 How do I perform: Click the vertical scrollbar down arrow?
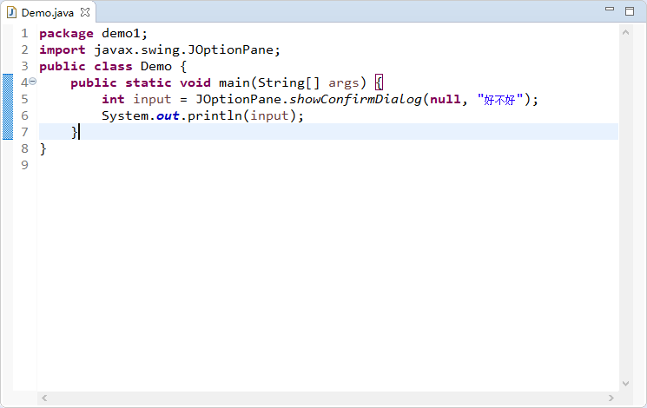(625, 383)
